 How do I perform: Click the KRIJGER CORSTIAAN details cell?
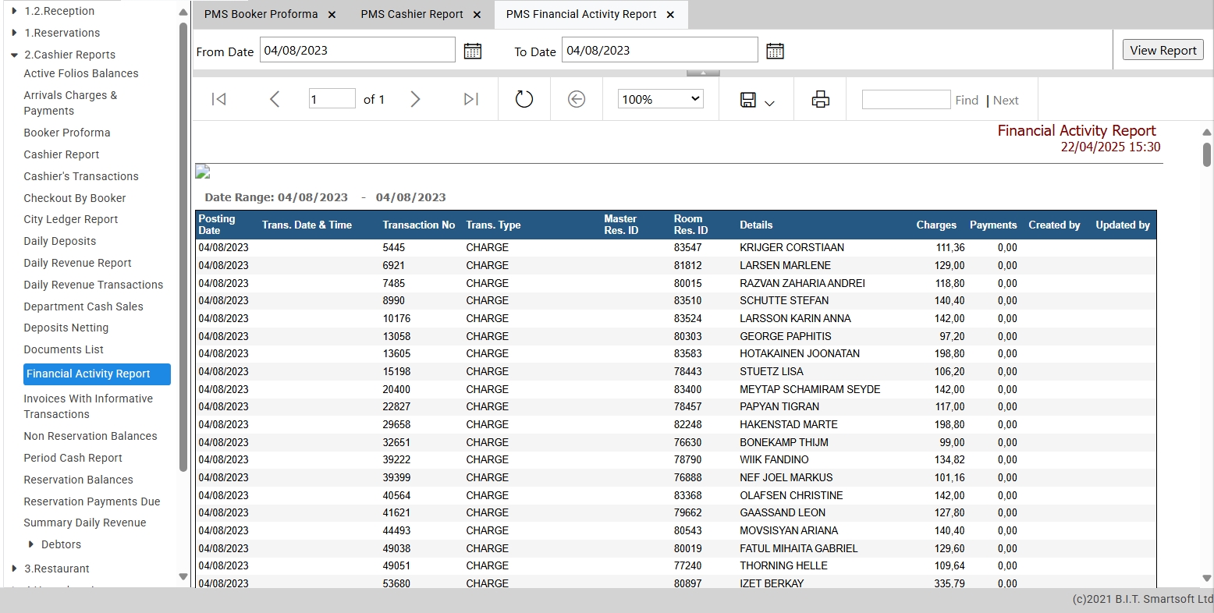[x=792, y=247]
